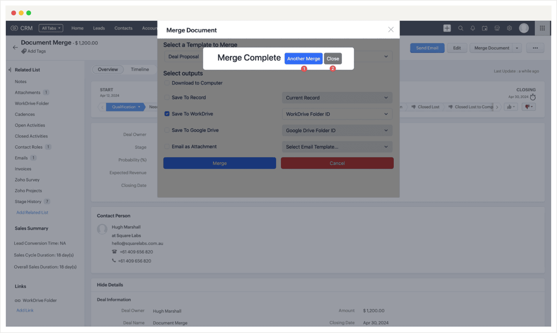Open the Contacts tab
The width and height of the screenshot is (557, 333).
(123, 28)
